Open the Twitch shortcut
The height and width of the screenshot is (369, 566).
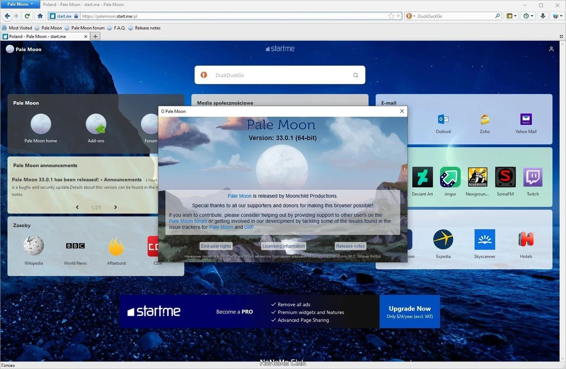pyautogui.click(x=533, y=182)
